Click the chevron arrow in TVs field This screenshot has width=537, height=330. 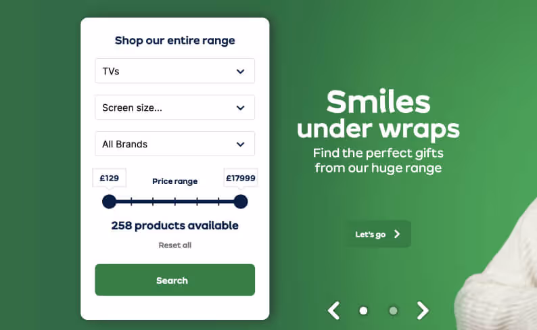point(240,71)
